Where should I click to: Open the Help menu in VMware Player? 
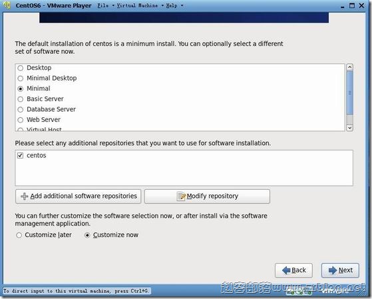pos(172,5)
